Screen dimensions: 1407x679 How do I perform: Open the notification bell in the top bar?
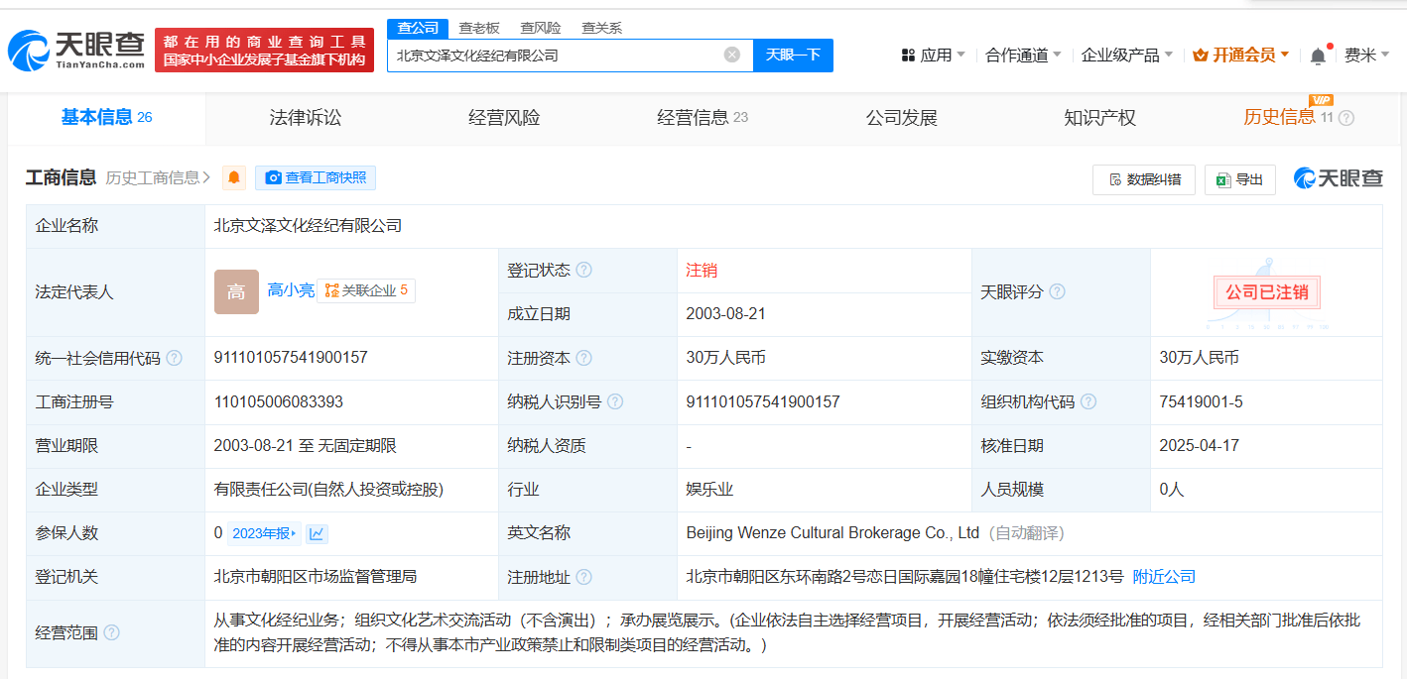[1318, 56]
